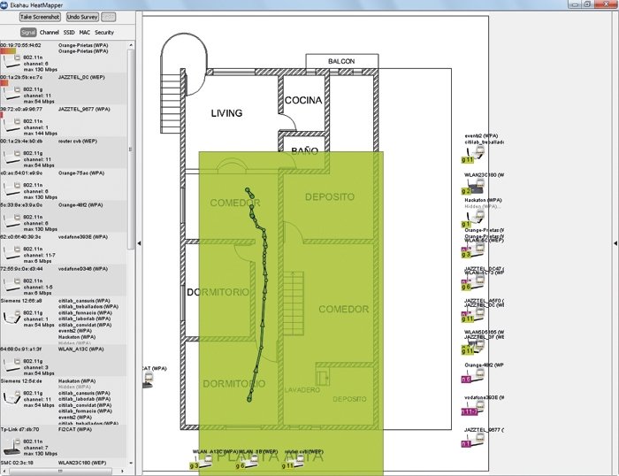
Task: Switch to the Security view tab
Action: (104, 33)
